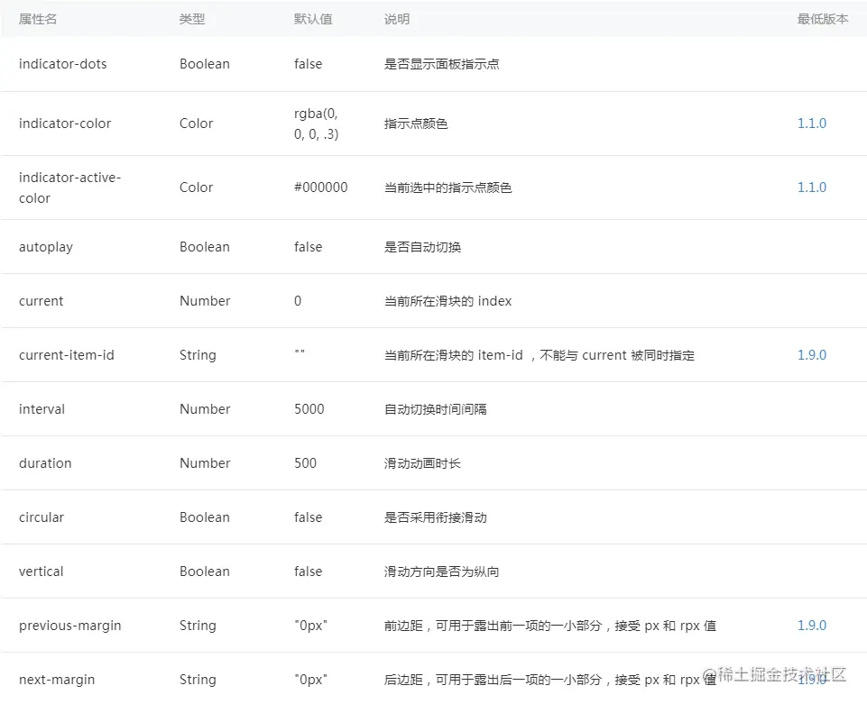
Task: Click the 说明 column header
Action: [x=396, y=19]
